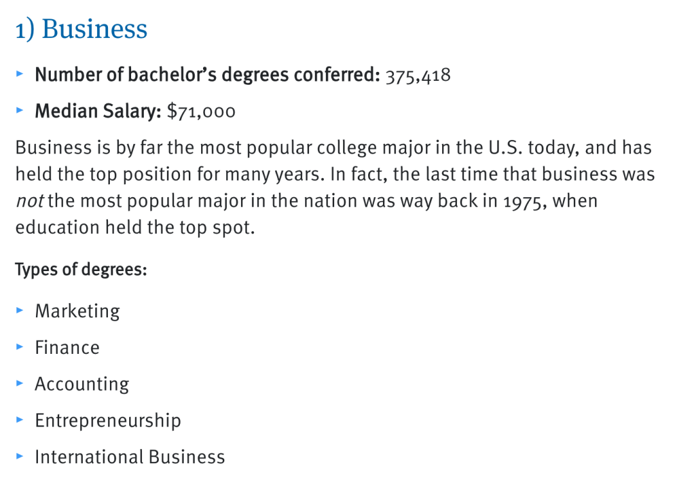694x483 pixels.
Task: Select the Accounting list item text
Action: [x=82, y=384]
